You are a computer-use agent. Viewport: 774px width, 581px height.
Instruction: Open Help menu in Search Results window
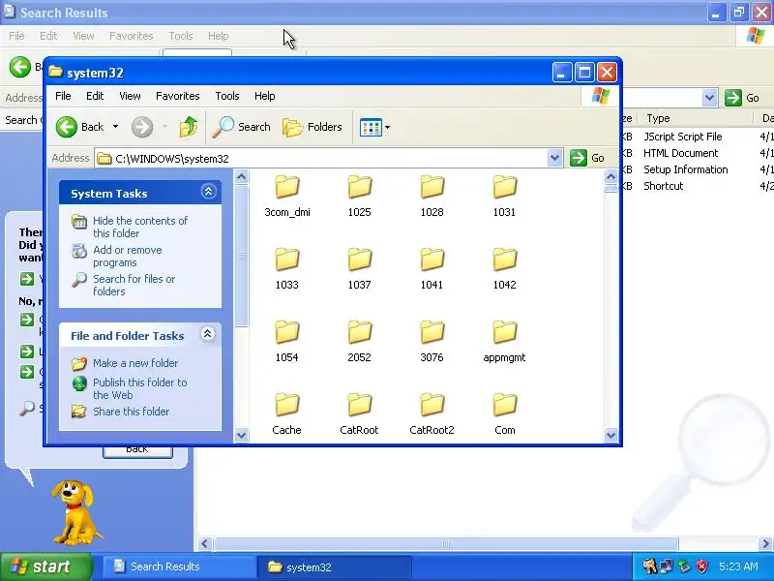[219, 36]
